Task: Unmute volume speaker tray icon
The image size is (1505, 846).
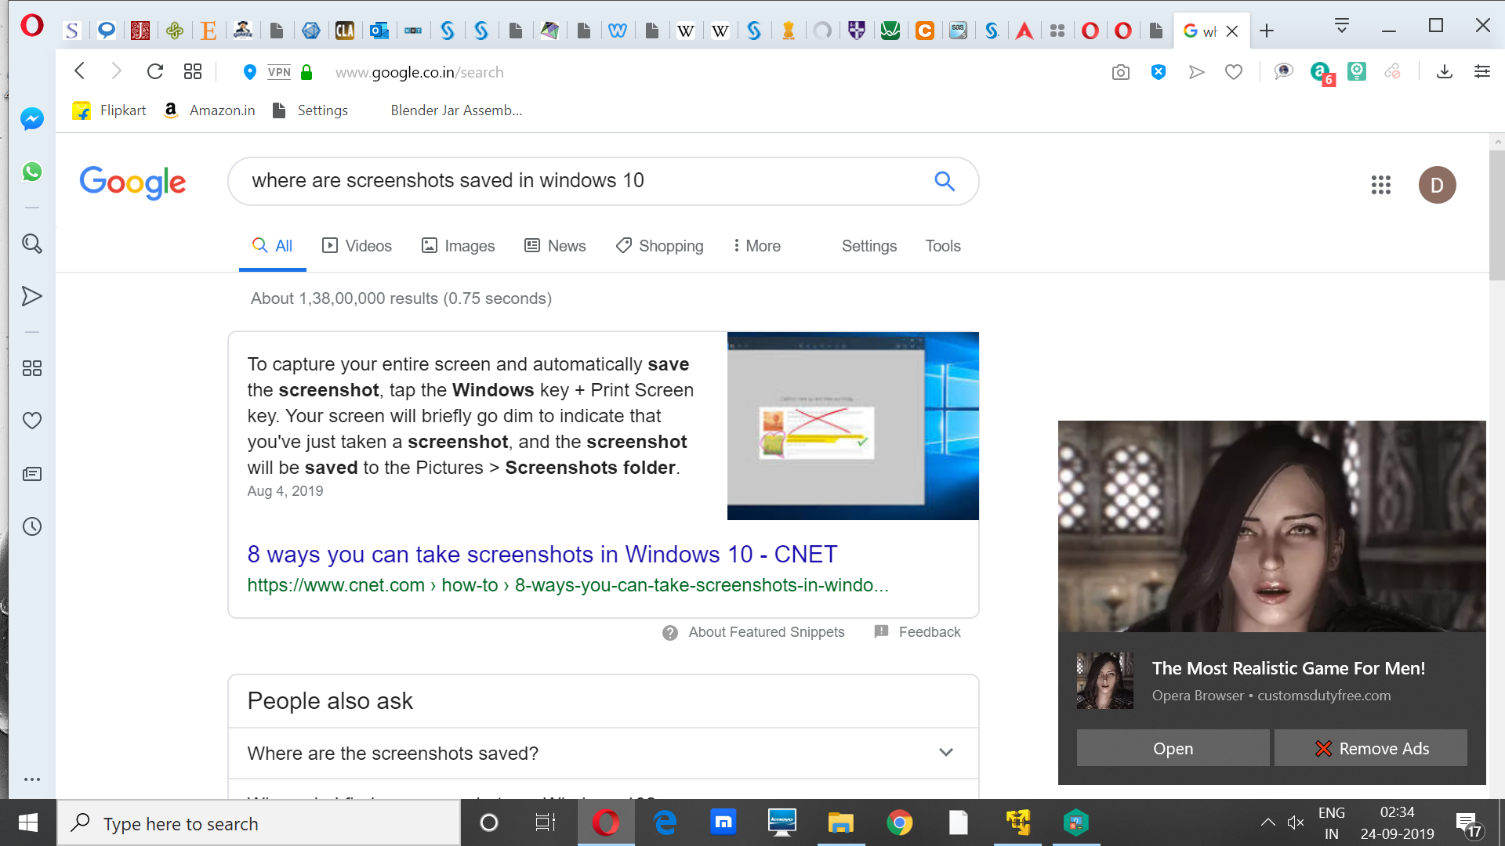Action: pyautogui.click(x=1296, y=822)
